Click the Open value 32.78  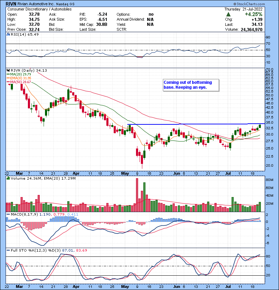pyautogui.click(x=34, y=14)
